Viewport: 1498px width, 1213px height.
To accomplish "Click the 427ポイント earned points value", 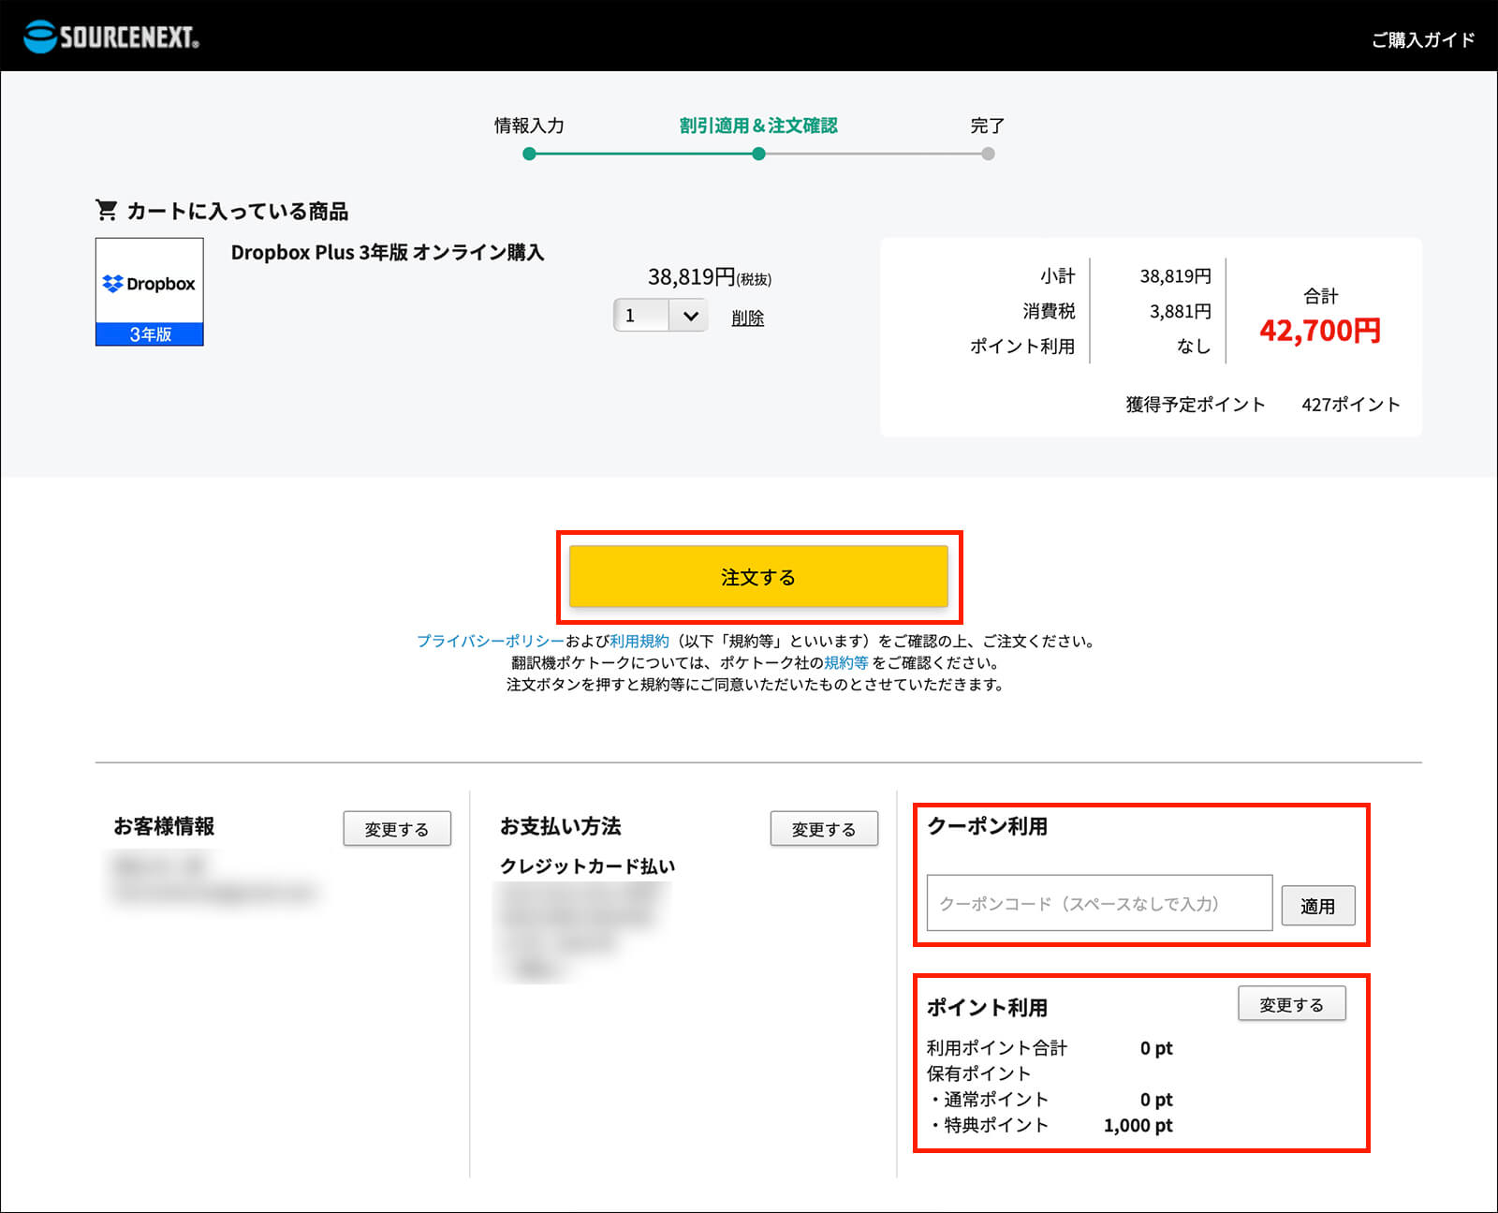I will coord(1351,405).
